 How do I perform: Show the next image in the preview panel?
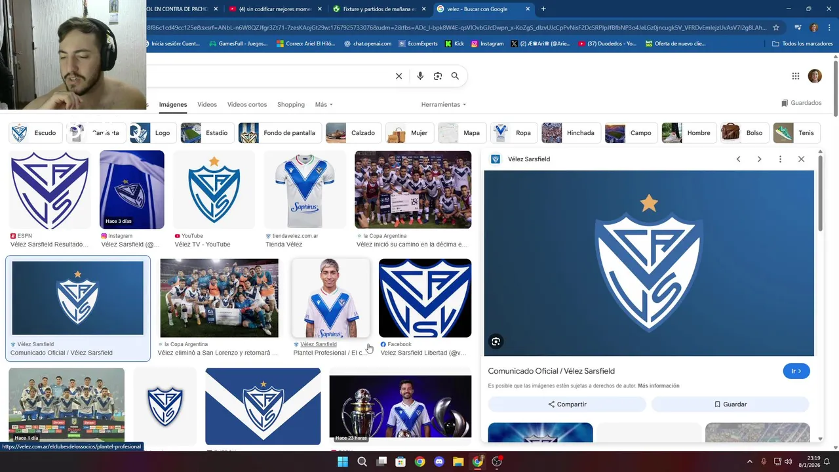(760, 159)
